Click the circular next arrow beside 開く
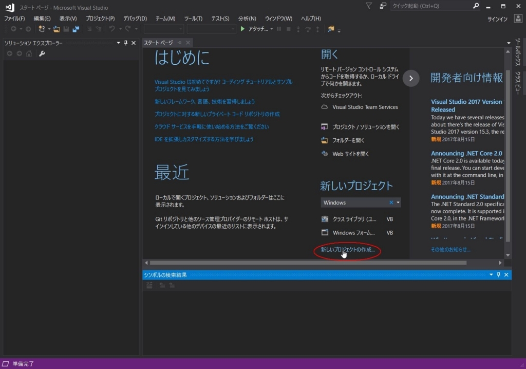Screen dimensions: 526x369 [x=411, y=78]
